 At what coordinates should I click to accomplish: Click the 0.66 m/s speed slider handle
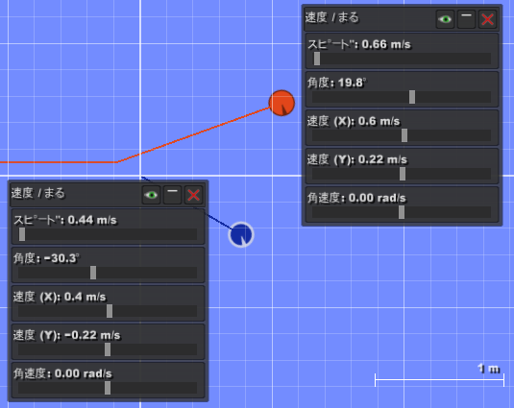317,59
